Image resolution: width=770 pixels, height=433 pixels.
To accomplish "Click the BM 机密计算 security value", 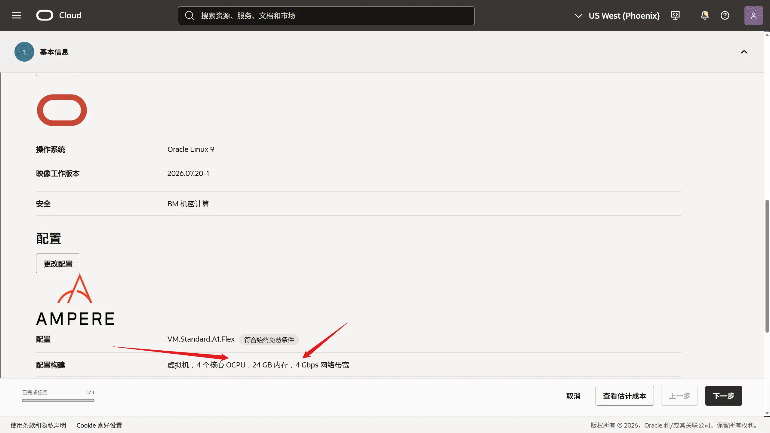I will pos(188,204).
